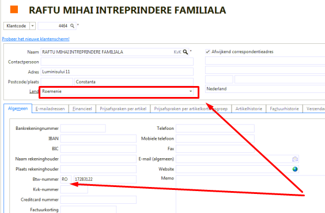The height and width of the screenshot is (213, 325).
Task: Click the underlined Land label link
Action: pyautogui.click(x=34, y=91)
